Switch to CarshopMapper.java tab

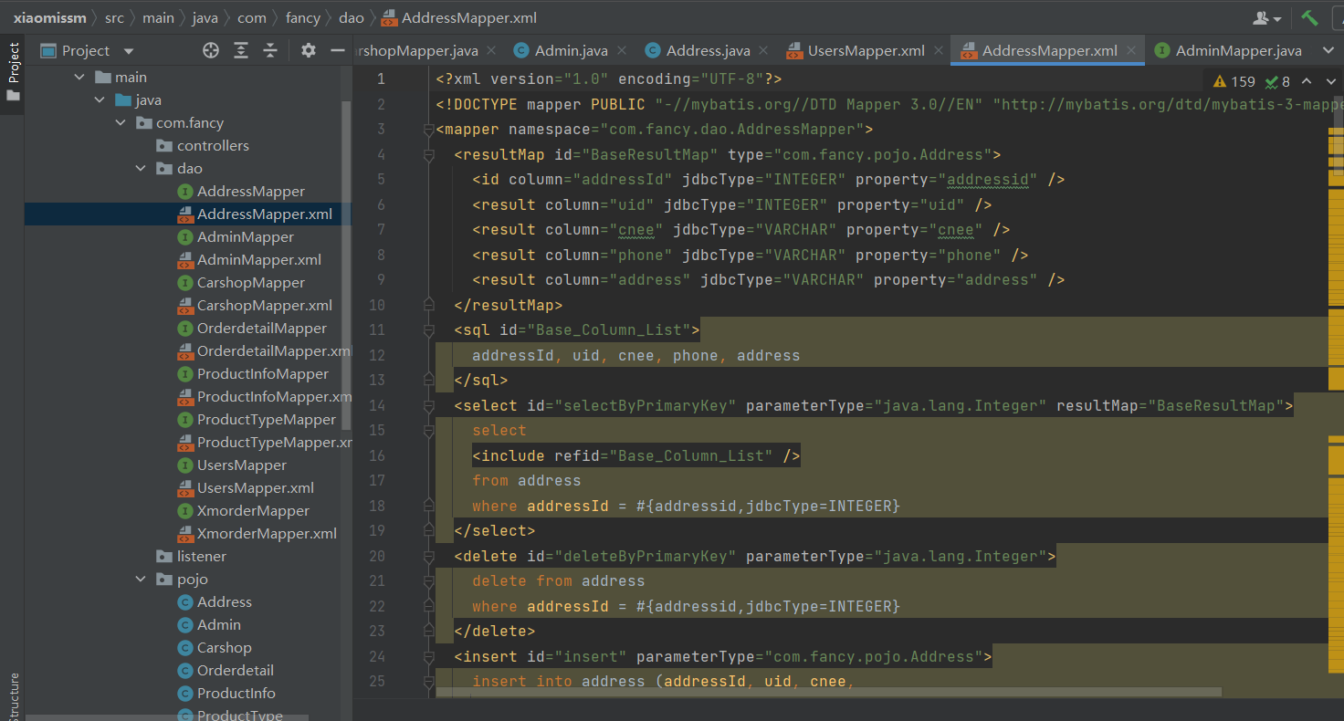pyautogui.click(x=415, y=51)
